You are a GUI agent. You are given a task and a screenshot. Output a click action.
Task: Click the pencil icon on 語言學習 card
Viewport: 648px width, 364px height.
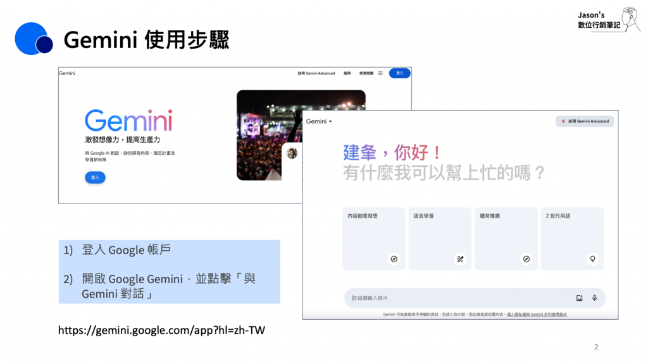pos(460,258)
